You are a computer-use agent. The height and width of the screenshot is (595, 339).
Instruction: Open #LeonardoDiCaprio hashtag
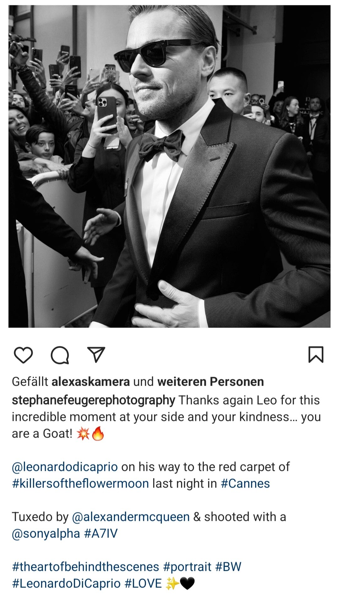66,583
